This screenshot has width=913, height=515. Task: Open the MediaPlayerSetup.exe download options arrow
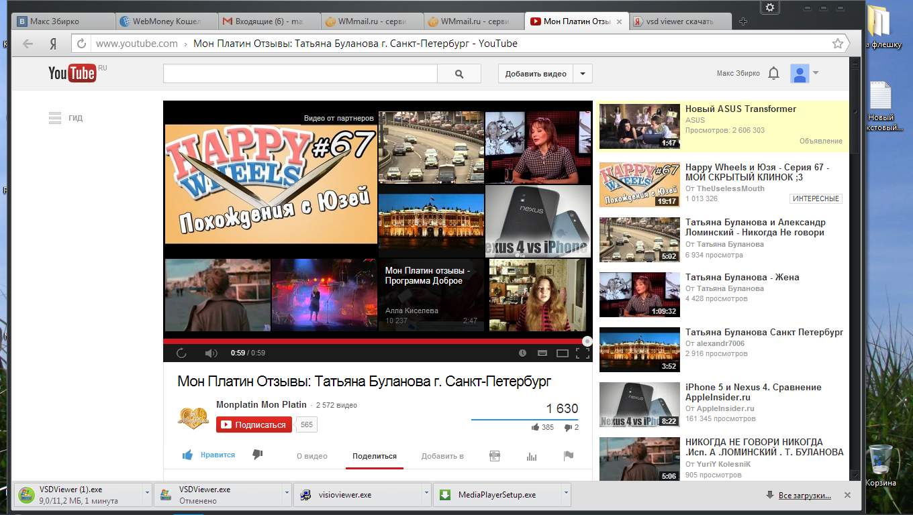pyautogui.click(x=566, y=495)
